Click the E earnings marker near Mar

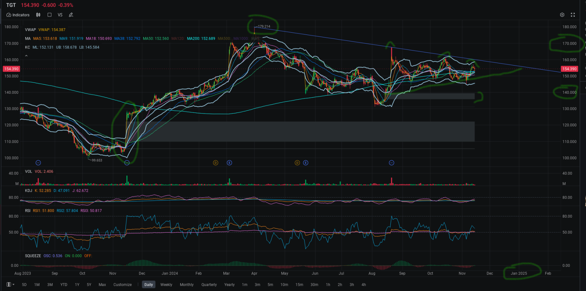[x=229, y=163]
